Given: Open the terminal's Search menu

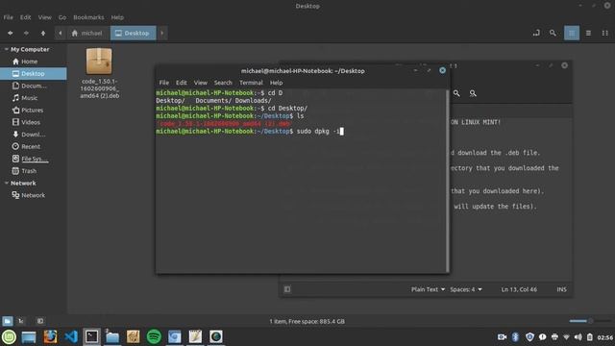Looking at the screenshot, I should (x=223, y=83).
